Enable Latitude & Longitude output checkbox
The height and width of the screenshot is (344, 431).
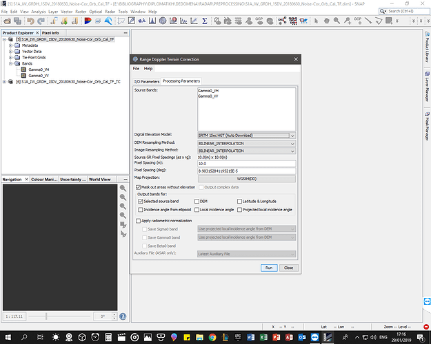click(x=239, y=201)
